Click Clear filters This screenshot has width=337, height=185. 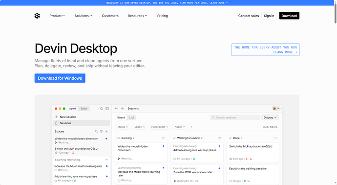(x=270, y=127)
